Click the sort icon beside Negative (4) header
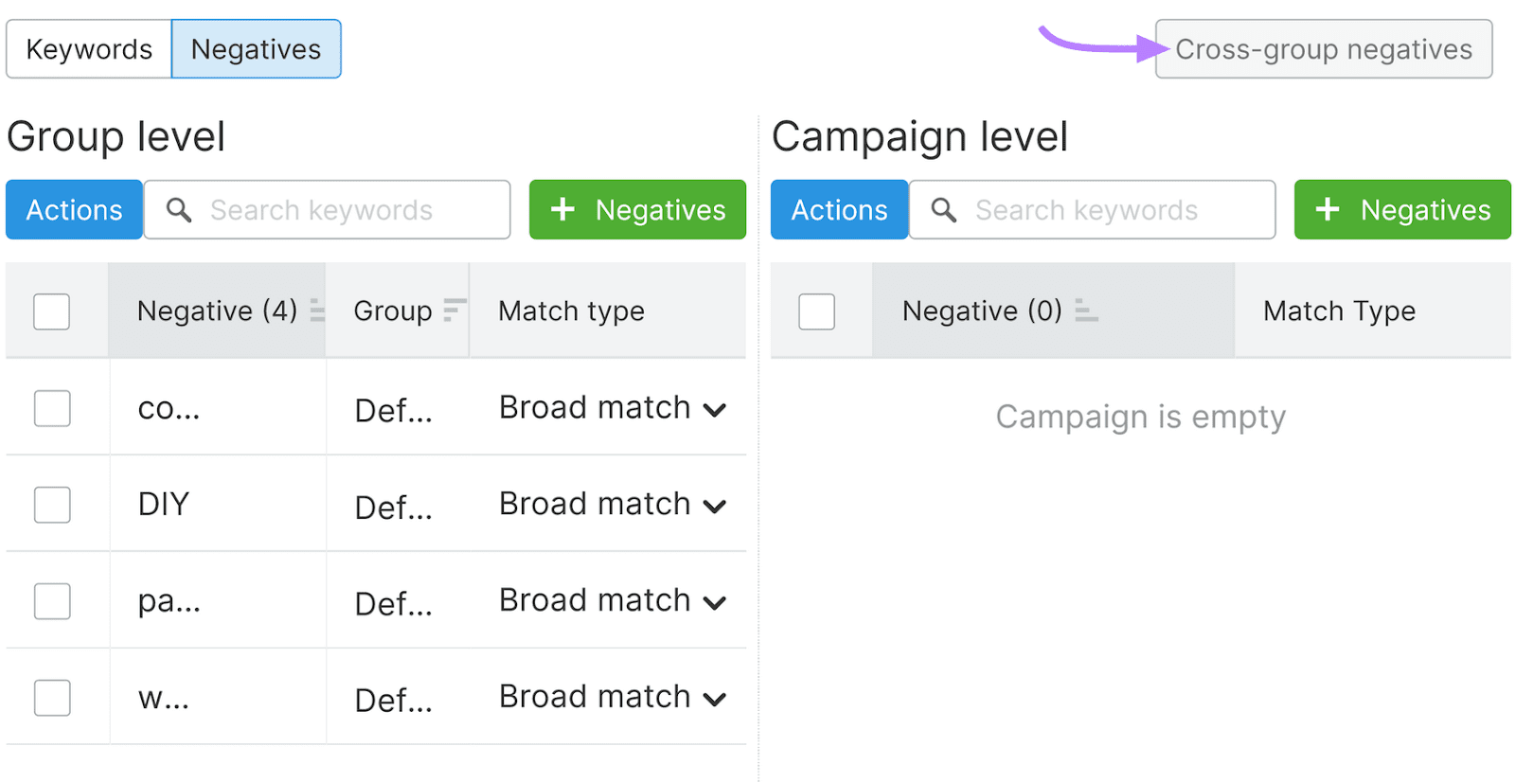This screenshot has height=782, width=1515. (x=316, y=311)
